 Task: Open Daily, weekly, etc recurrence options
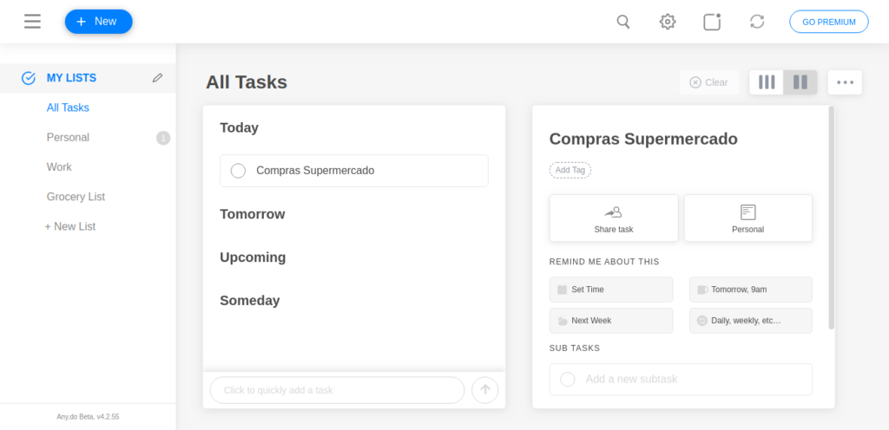(751, 321)
